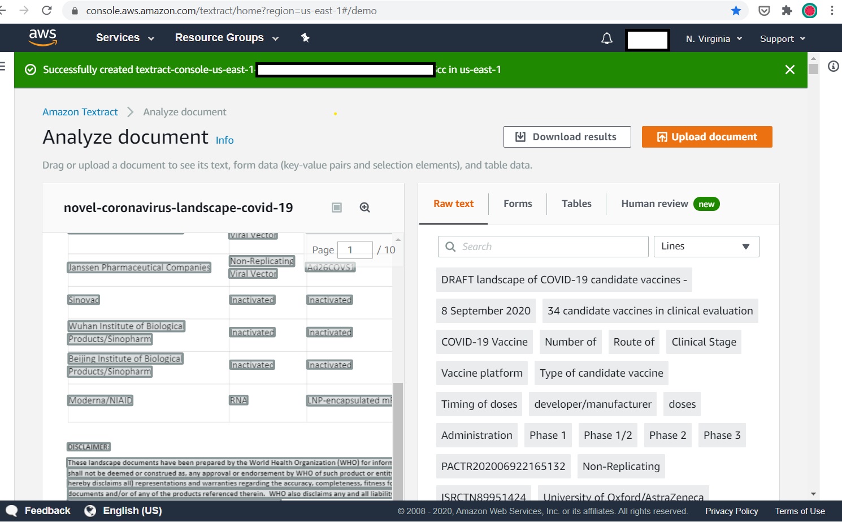The height and width of the screenshot is (522, 842).
Task: Open the Amazon Textract breadcrumb link
Action: 80,112
